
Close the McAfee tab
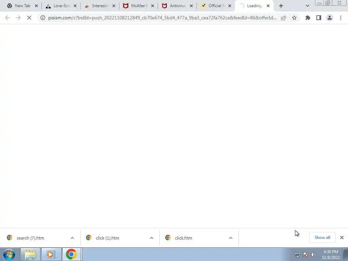tap(153, 6)
